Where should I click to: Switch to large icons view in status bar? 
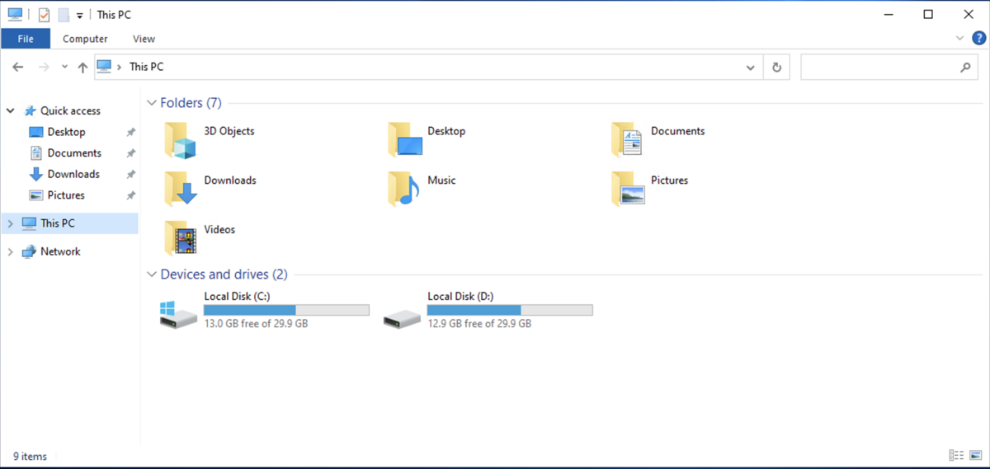tap(976, 456)
